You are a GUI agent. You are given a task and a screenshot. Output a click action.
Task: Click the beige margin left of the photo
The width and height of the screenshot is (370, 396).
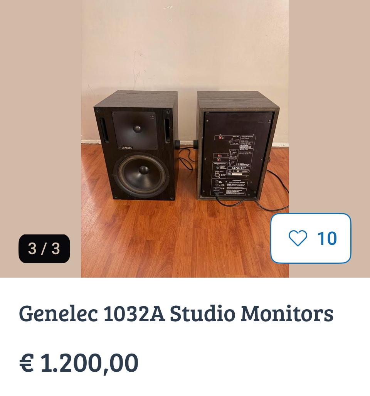[x=40, y=114]
